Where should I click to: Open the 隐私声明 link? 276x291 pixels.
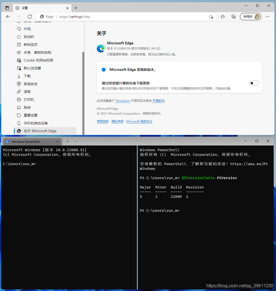(x=117, y=122)
